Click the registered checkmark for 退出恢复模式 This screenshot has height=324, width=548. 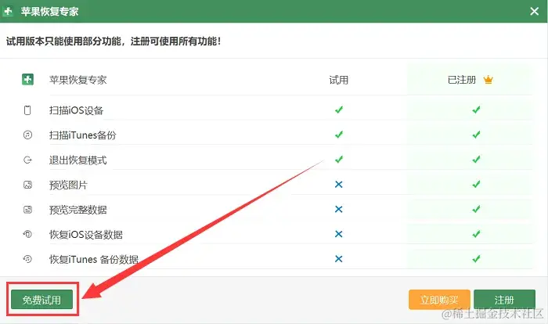click(x=476, y=160)
